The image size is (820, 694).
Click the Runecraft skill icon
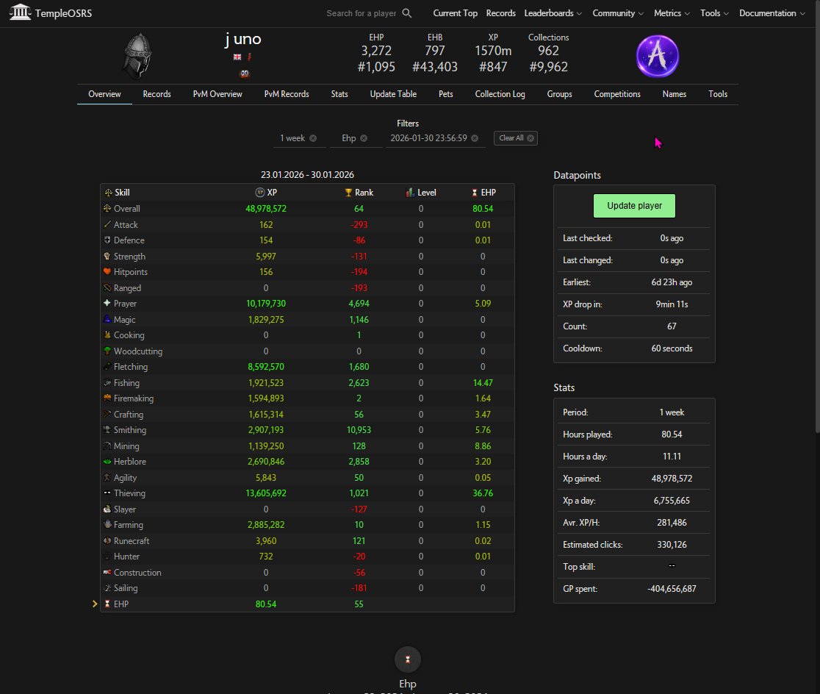[107, 540]
